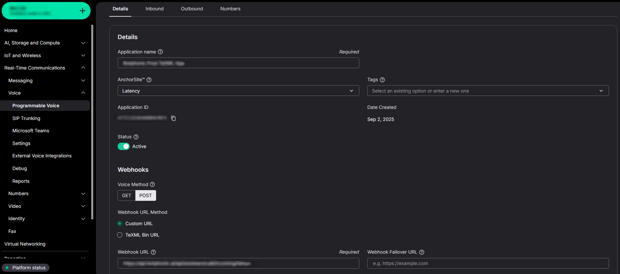Viewport: 620px width, 274px height.
Task: Click the AnchorSite help question mark icon
Action: (x=149, y=80)
